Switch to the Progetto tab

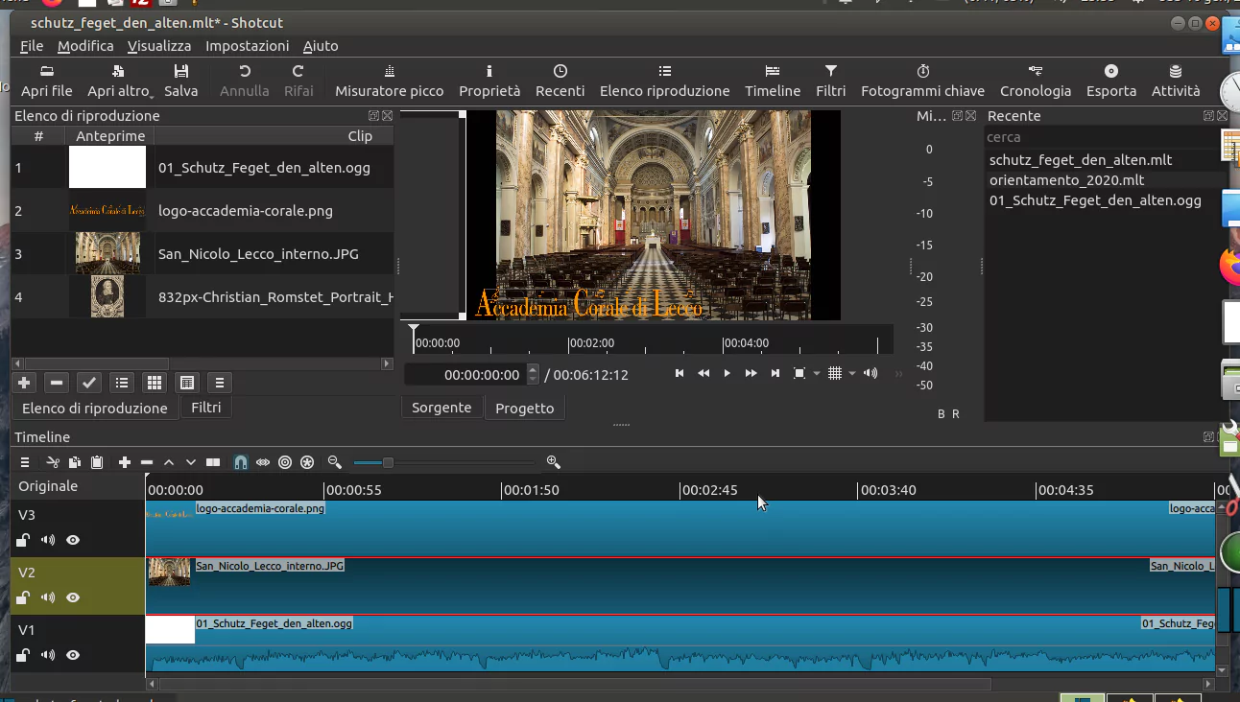(524, 407)
